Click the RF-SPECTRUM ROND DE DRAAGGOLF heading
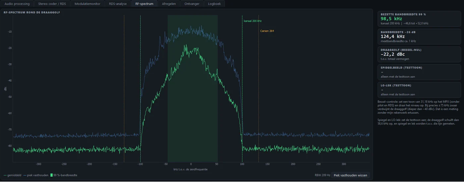Screen dimensions: 464x182 [31, 12]
